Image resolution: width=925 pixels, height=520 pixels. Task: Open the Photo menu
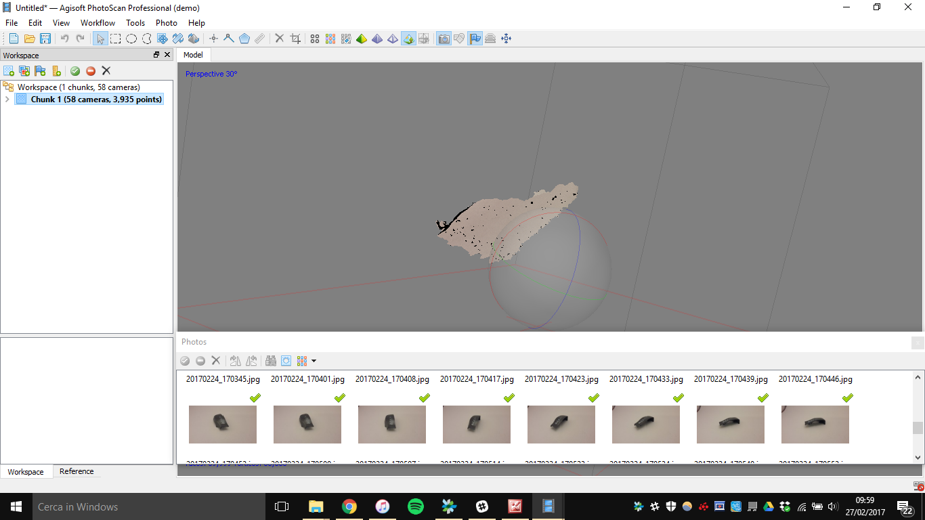pyautogui.click(x=167, y=23)
